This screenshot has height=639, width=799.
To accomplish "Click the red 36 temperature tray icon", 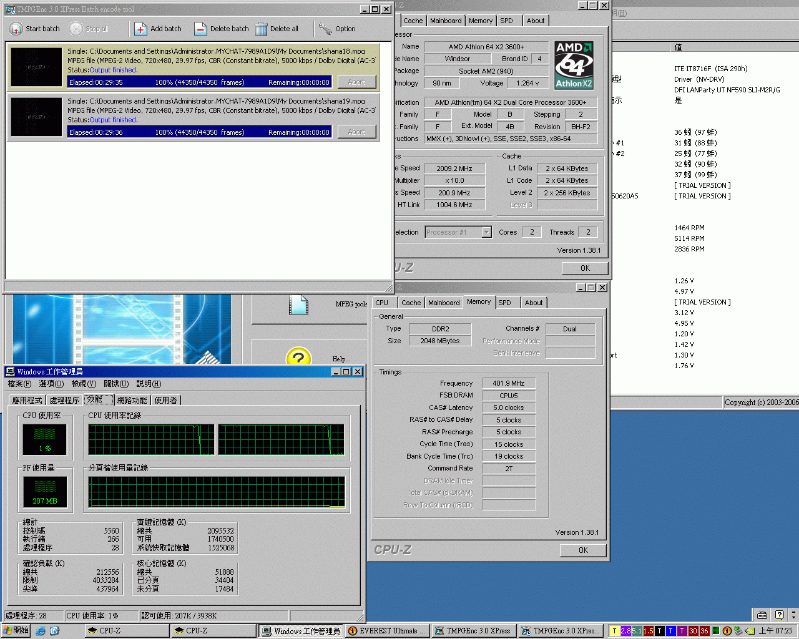I will (704, 631).
